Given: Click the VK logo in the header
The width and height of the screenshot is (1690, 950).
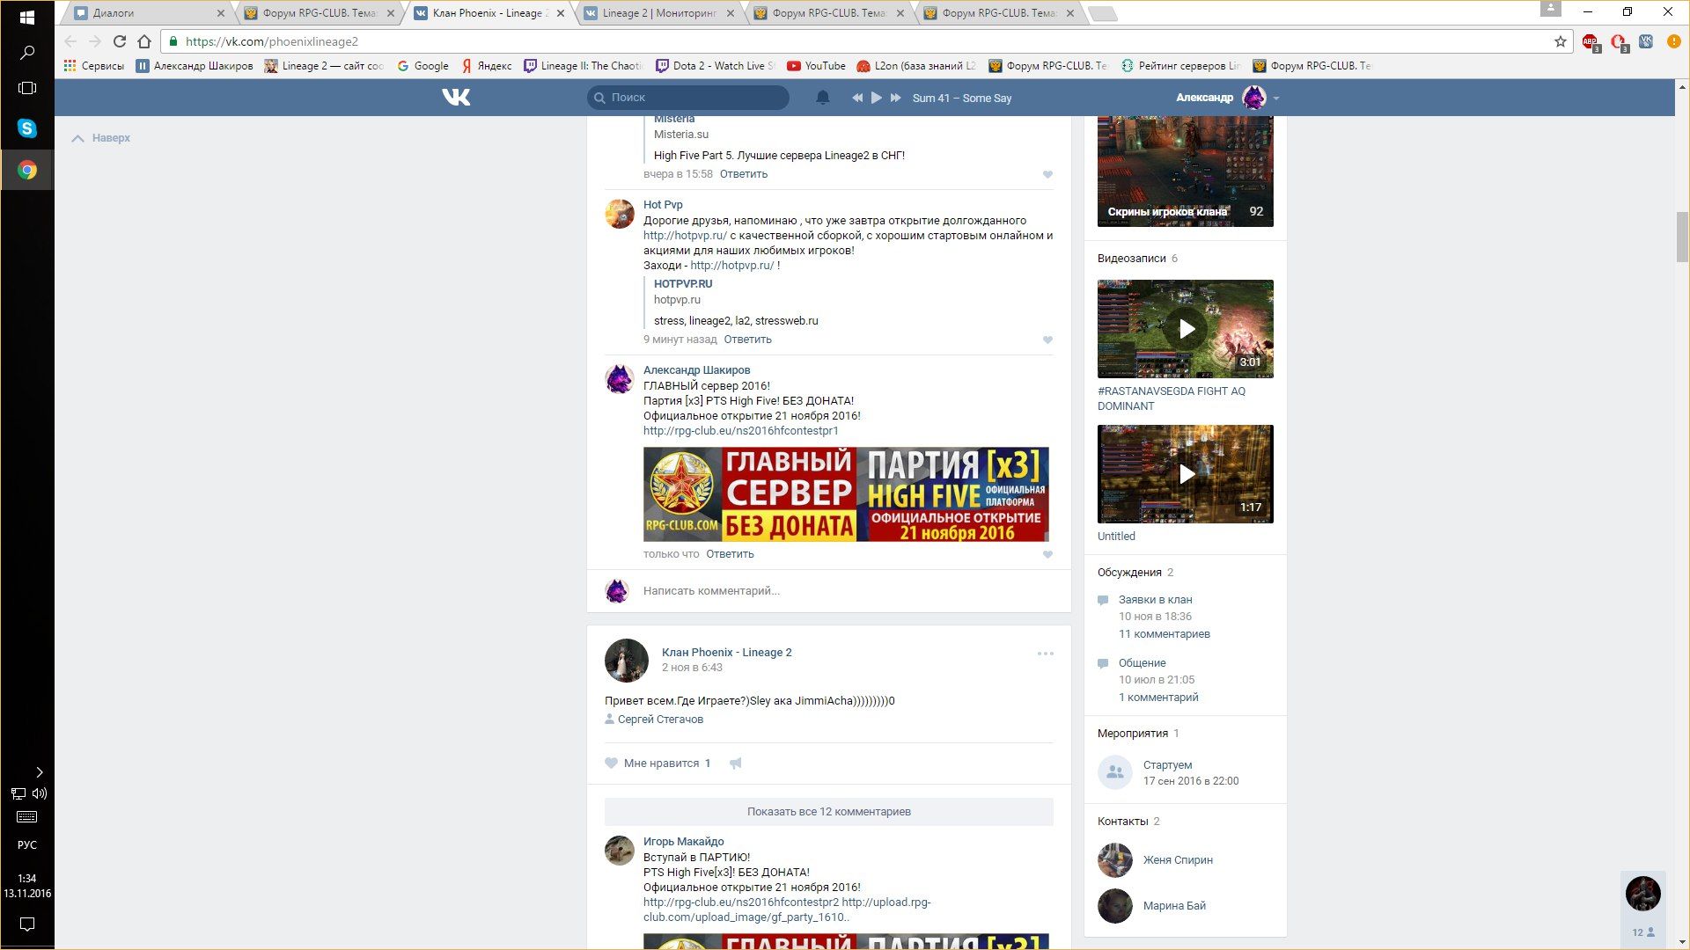Looking at the screenshot, I should [456, 98].
